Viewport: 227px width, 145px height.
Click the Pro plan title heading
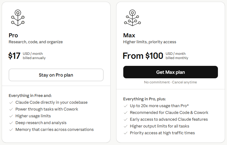[13, 35]
